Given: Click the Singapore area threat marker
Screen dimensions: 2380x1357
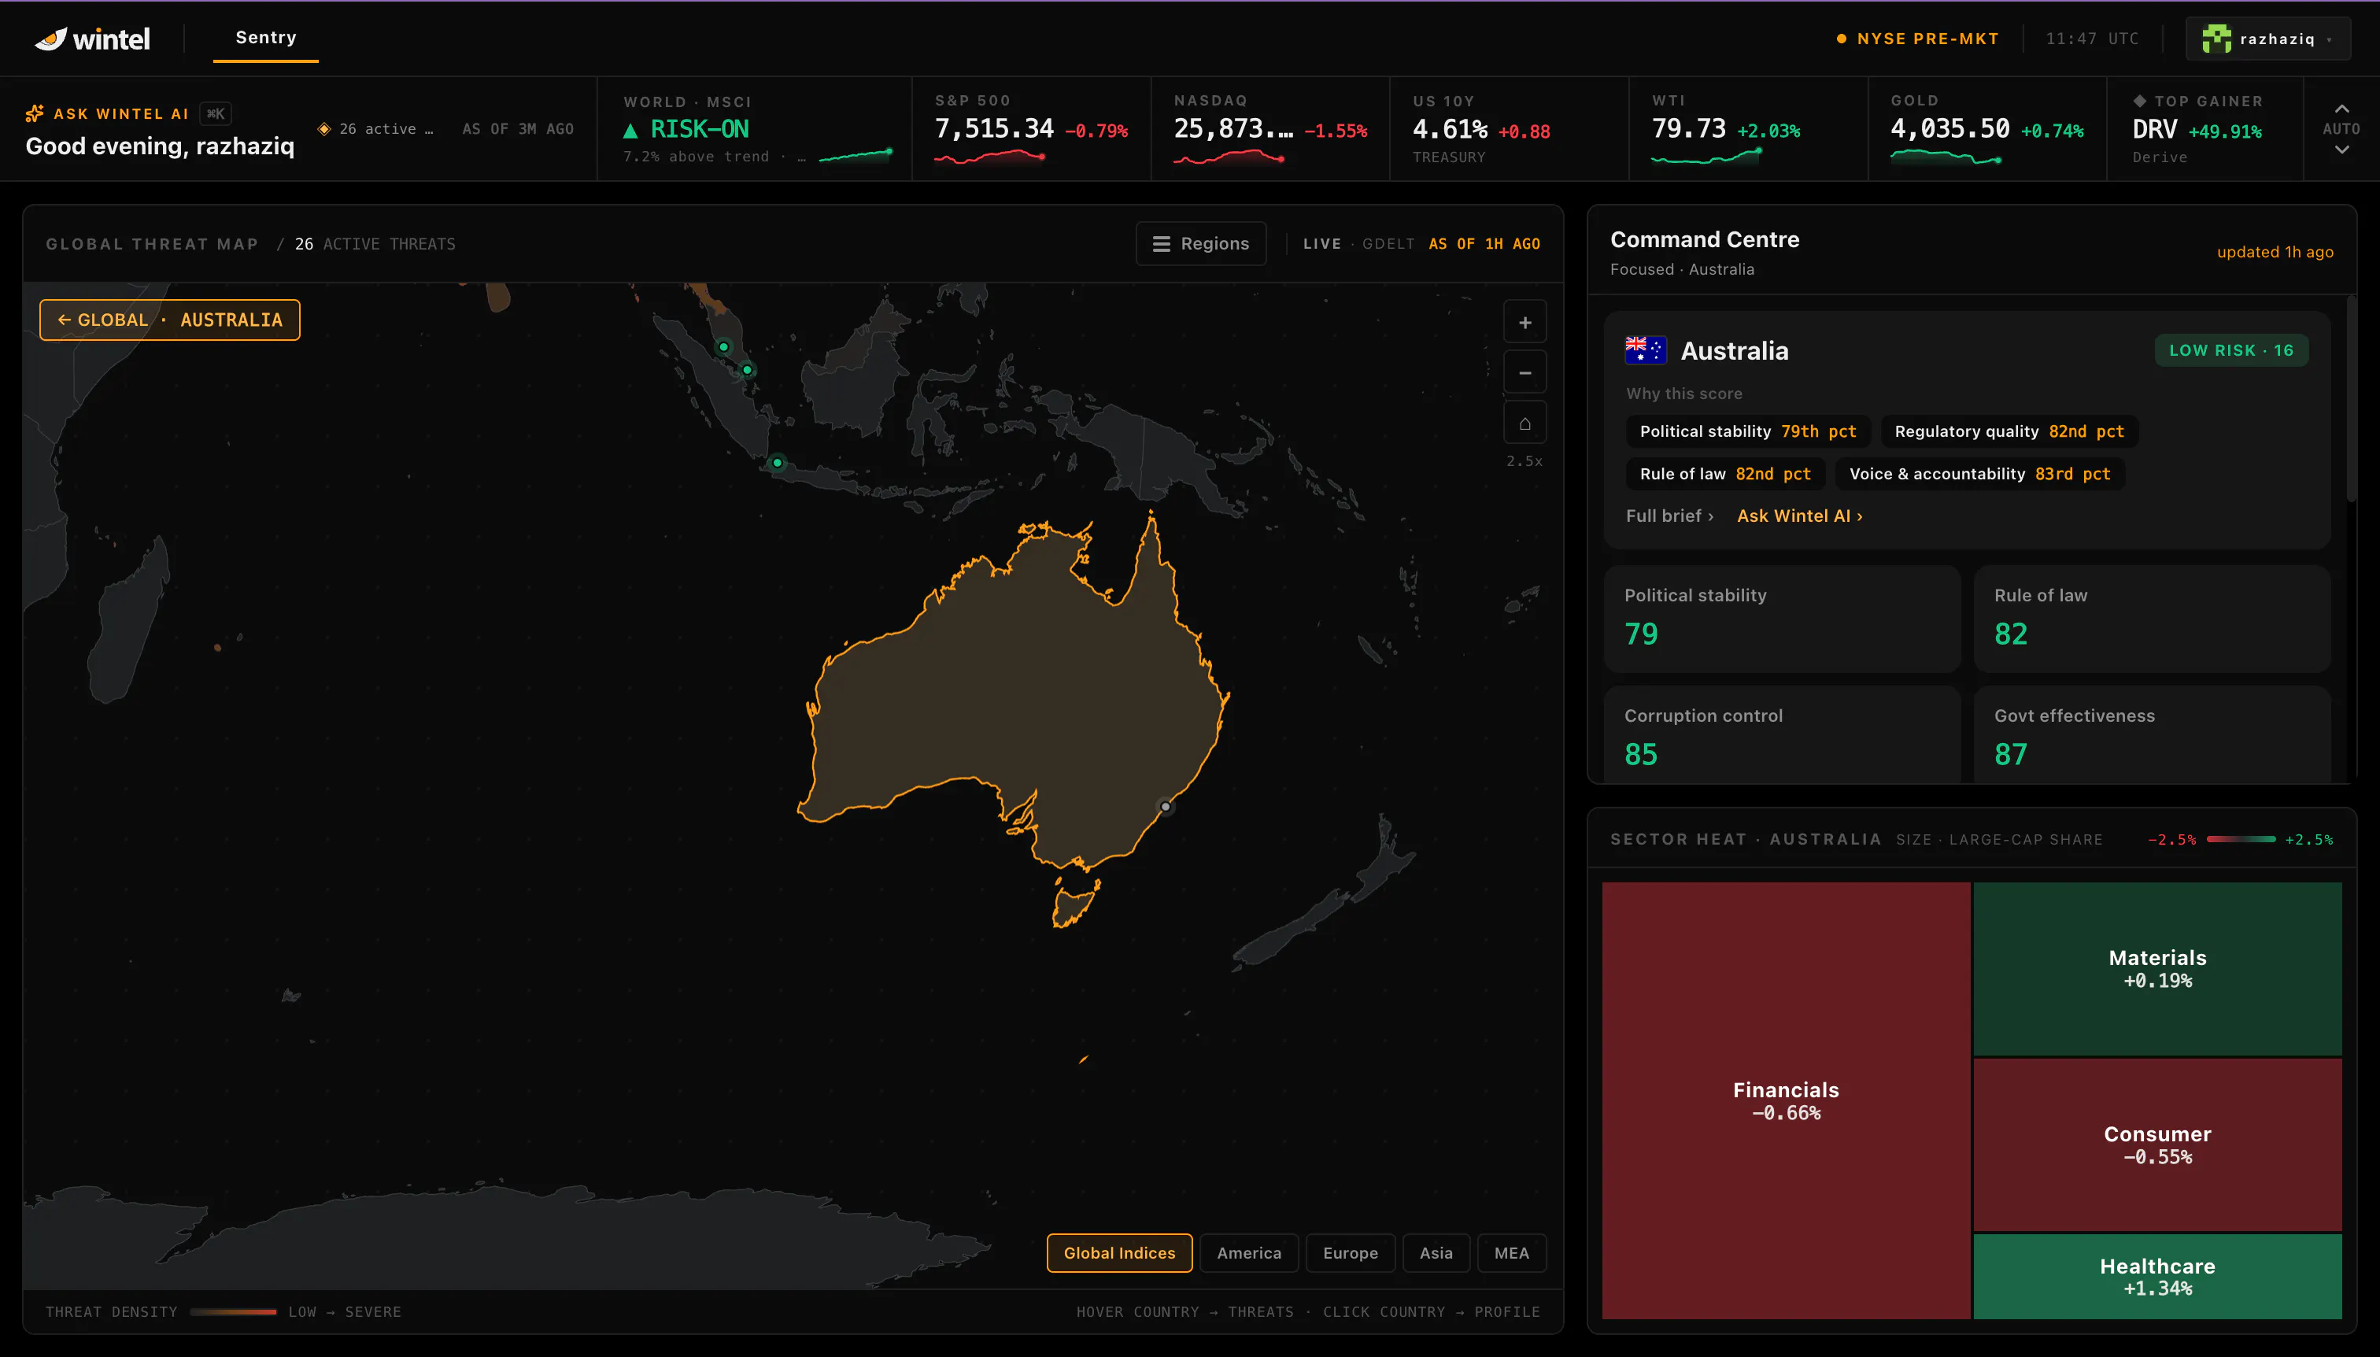Looking at the screenshot, I should [x=748, y=370].
